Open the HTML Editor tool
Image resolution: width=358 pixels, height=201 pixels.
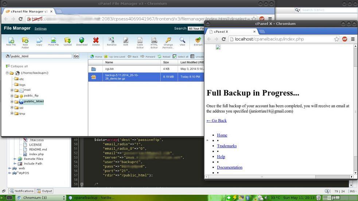(154, 43)
